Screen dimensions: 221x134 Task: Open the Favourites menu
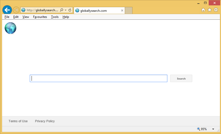click(40, 17)
